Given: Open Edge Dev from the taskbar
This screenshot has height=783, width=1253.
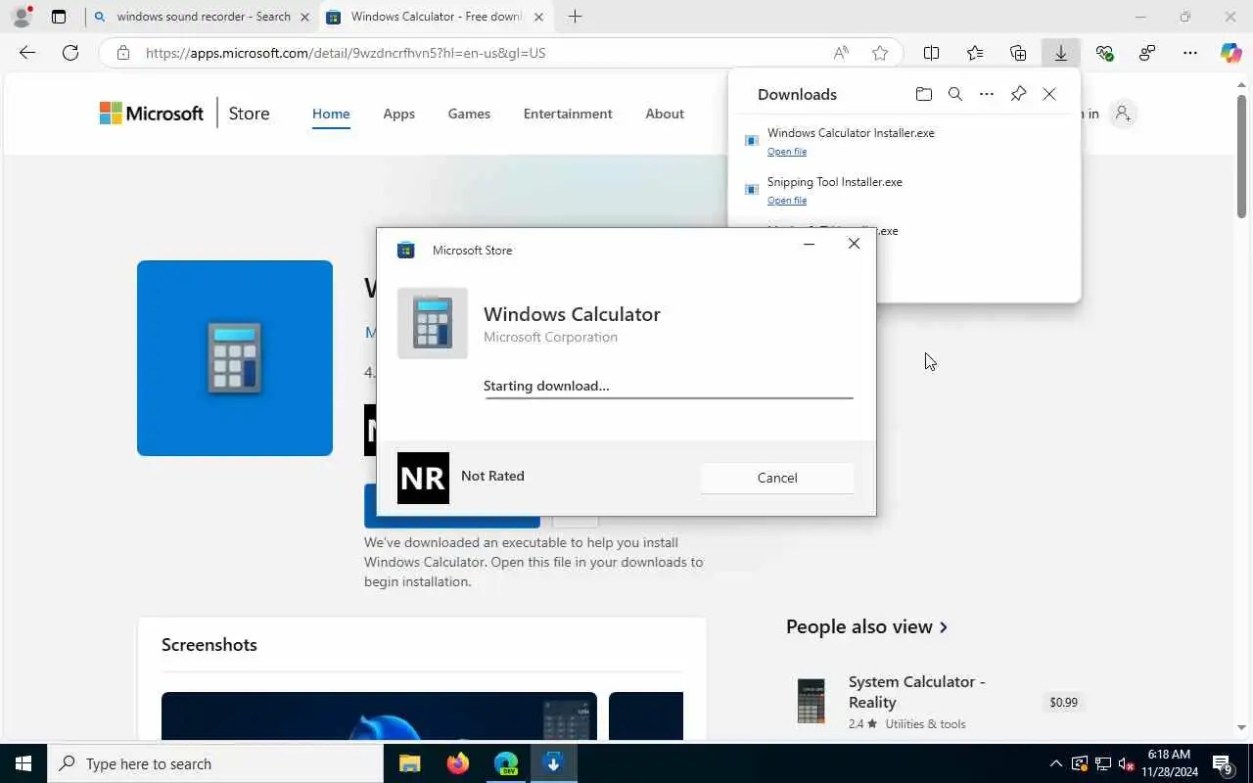Looking at the screenshot, I should pos(505,763).
